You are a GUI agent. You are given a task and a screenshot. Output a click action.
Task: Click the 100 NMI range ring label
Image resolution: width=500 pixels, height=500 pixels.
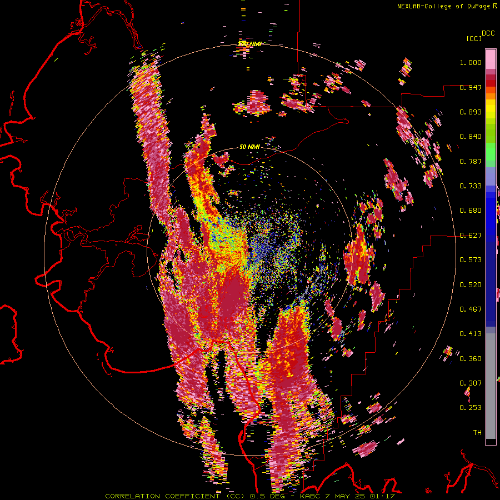click(249, 44)
